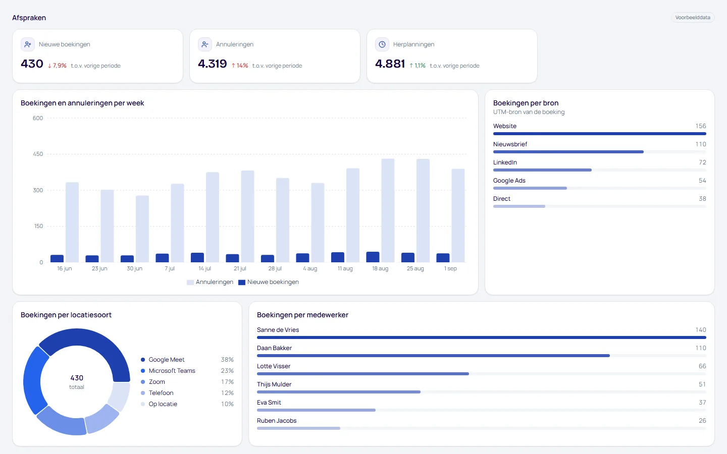727x454 pixels.
Task: Click the 4.319 cancellations value
Action: tap(213, 64)
